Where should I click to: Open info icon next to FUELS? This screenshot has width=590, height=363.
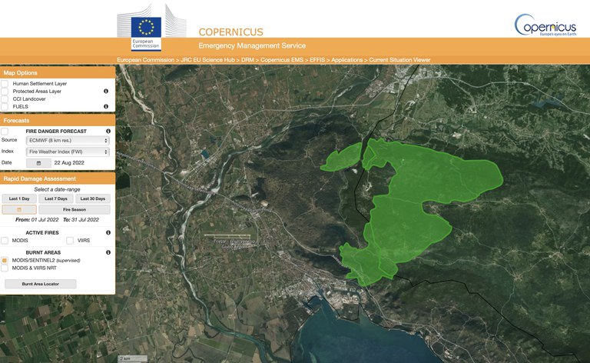click(106, 106)
